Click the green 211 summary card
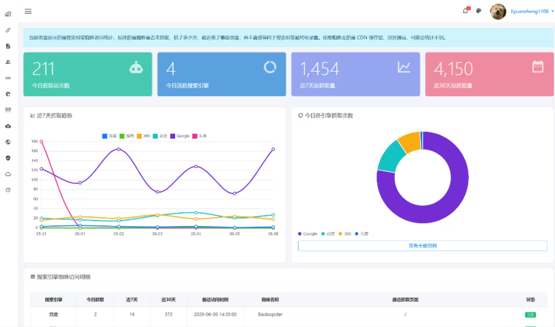The image size is (555, 327). pyautogui.click(x=87, y=74)
